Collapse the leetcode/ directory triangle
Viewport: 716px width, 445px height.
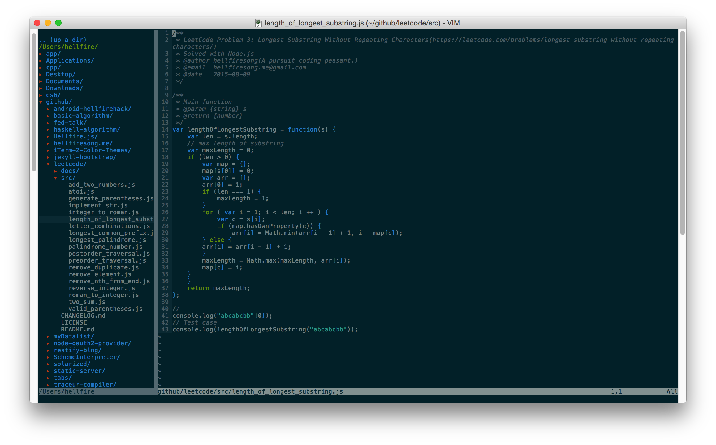pyautogui.click(x=48, y=164)
